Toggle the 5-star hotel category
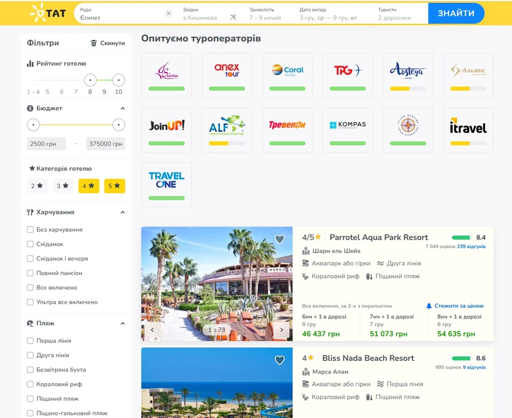512x418 pixels. (x=114, y=186)
